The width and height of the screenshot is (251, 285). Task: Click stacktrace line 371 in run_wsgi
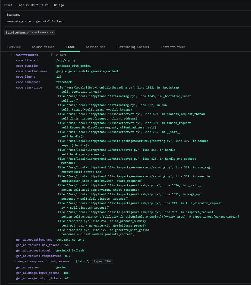click(x=135, y=167)
